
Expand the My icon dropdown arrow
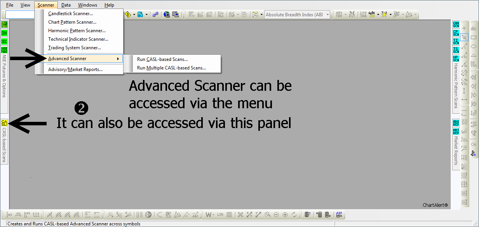146,15
